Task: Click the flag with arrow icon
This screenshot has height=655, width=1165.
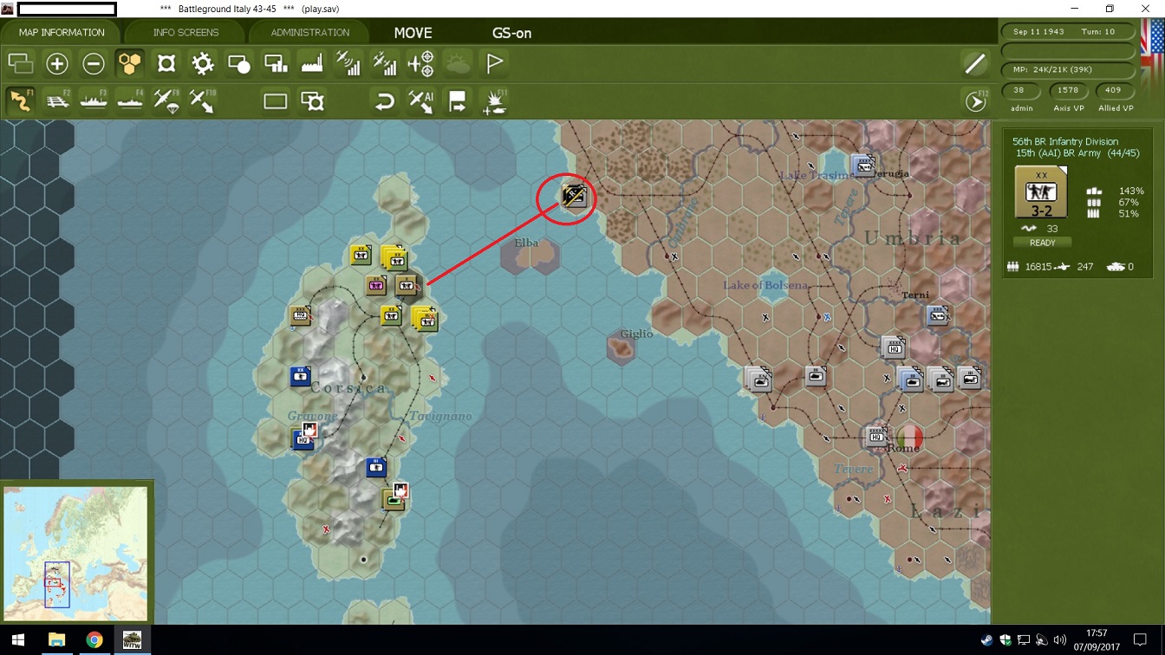Action: tap(458, 101)
